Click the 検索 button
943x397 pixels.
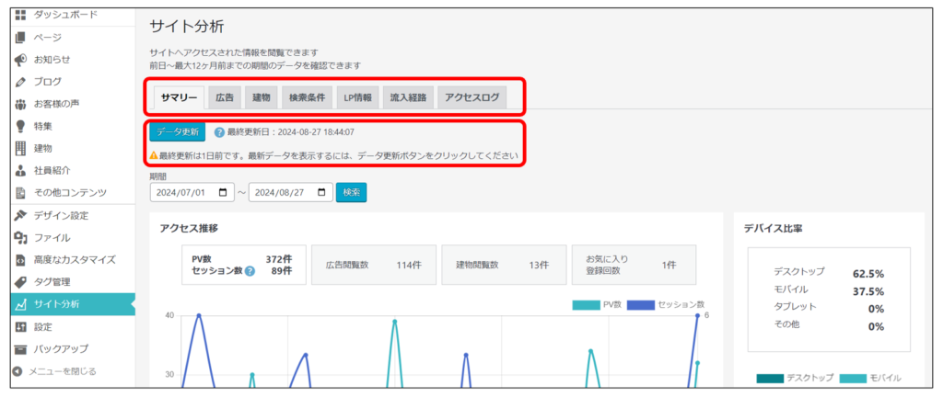click(352, 193)
